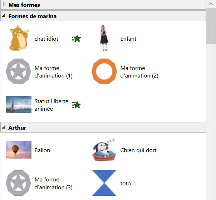Select the Ballon hot air balloon shape
216x200 pixels.
point(19,150)
